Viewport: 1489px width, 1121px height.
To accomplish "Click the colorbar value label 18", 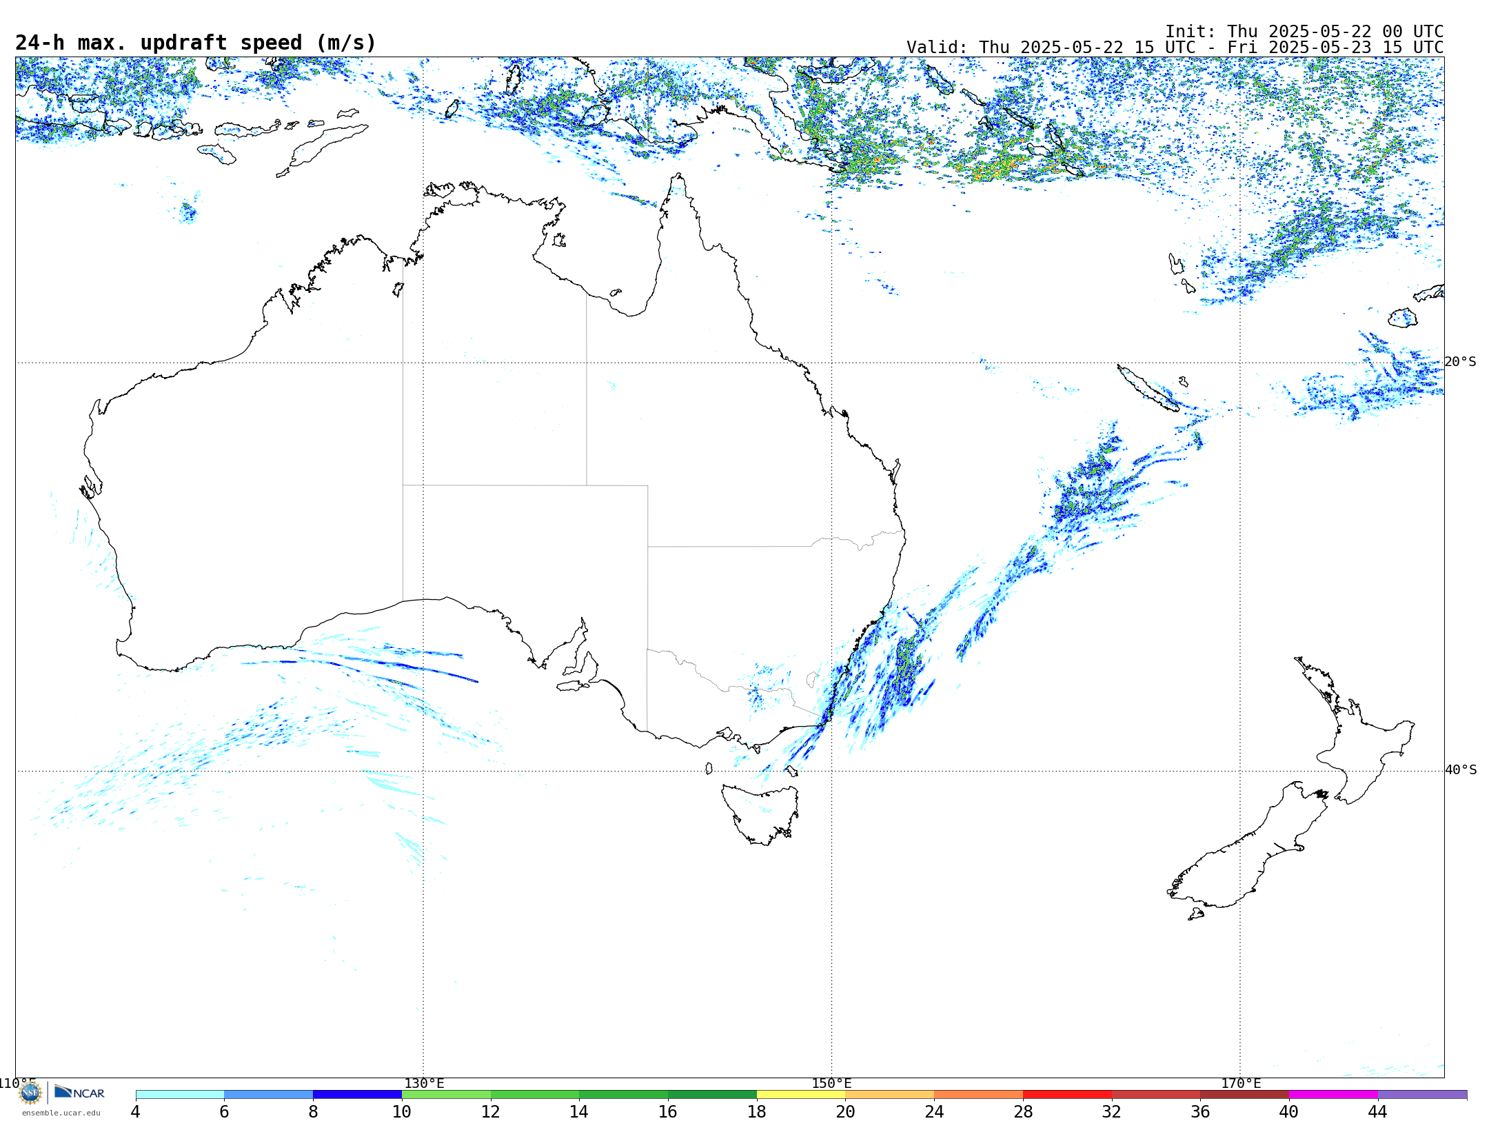I will 757,1112.
